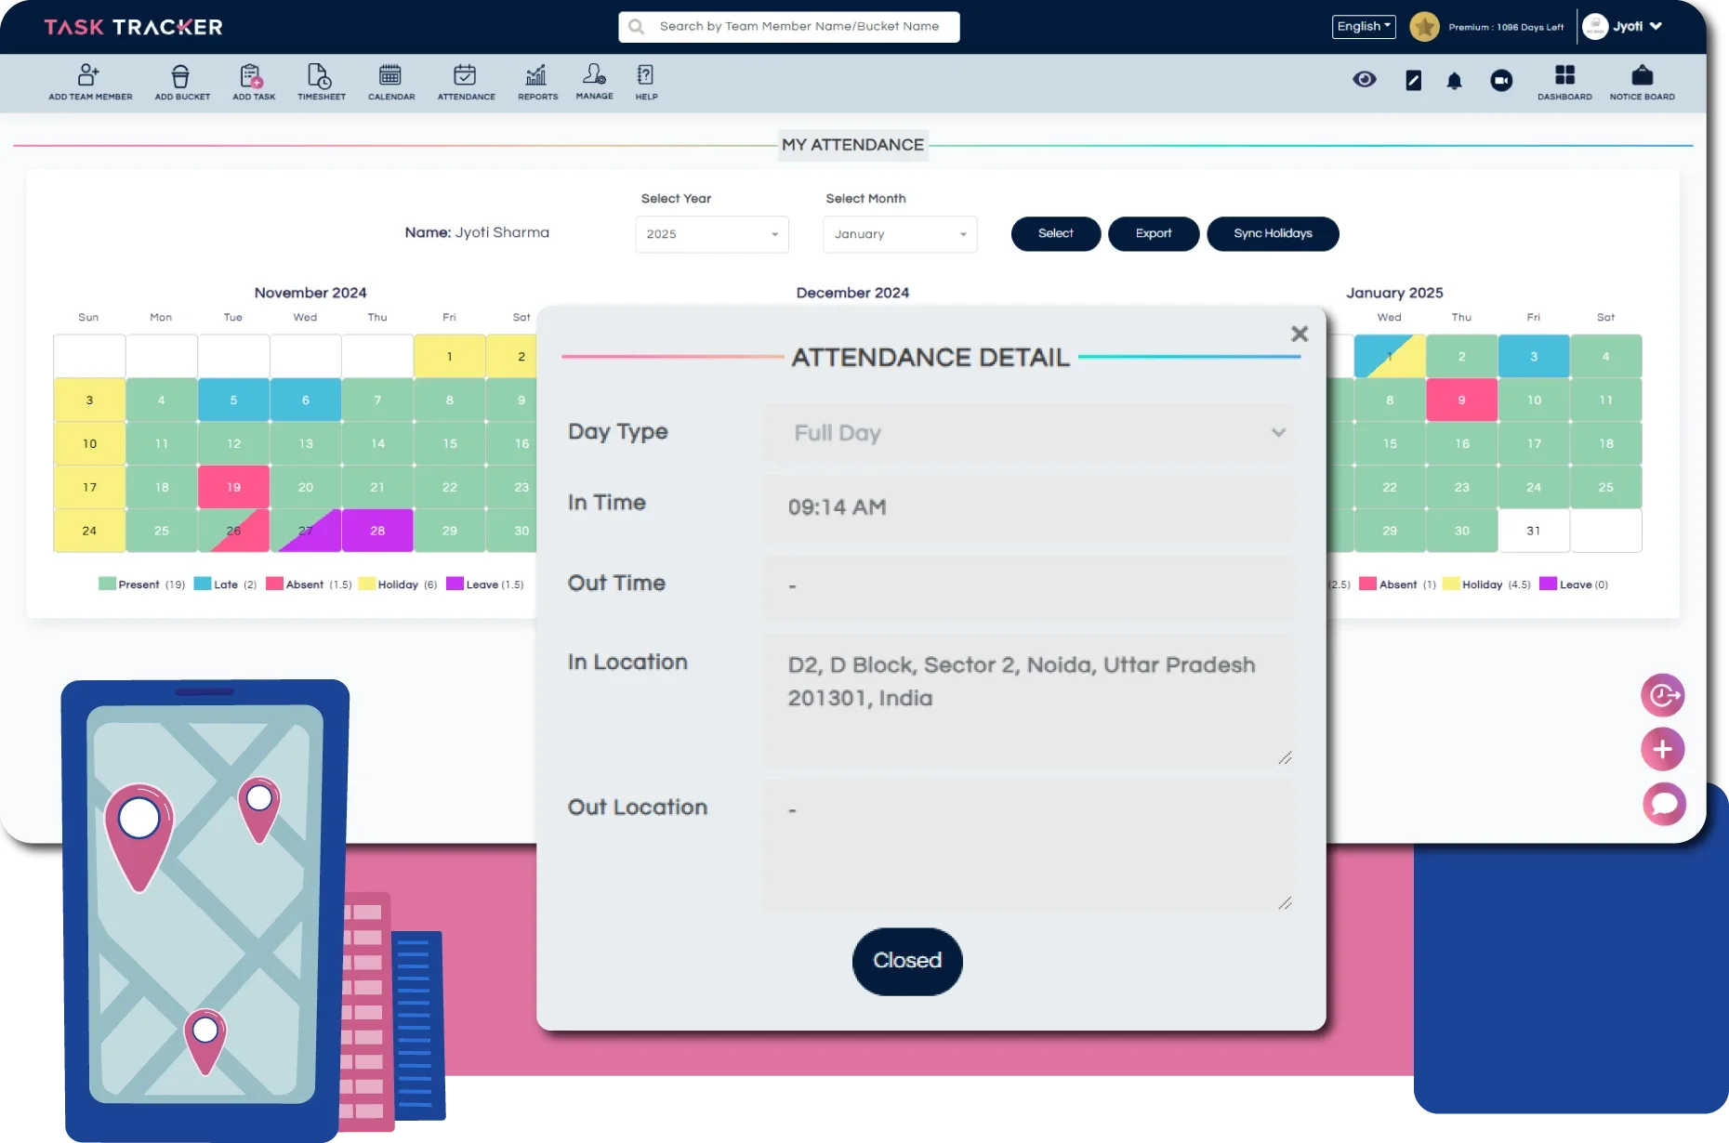This screenshot has width=1729, height=1143.
Task: Expand the Day Type dropdown
Action: (x=1027, y=433)
